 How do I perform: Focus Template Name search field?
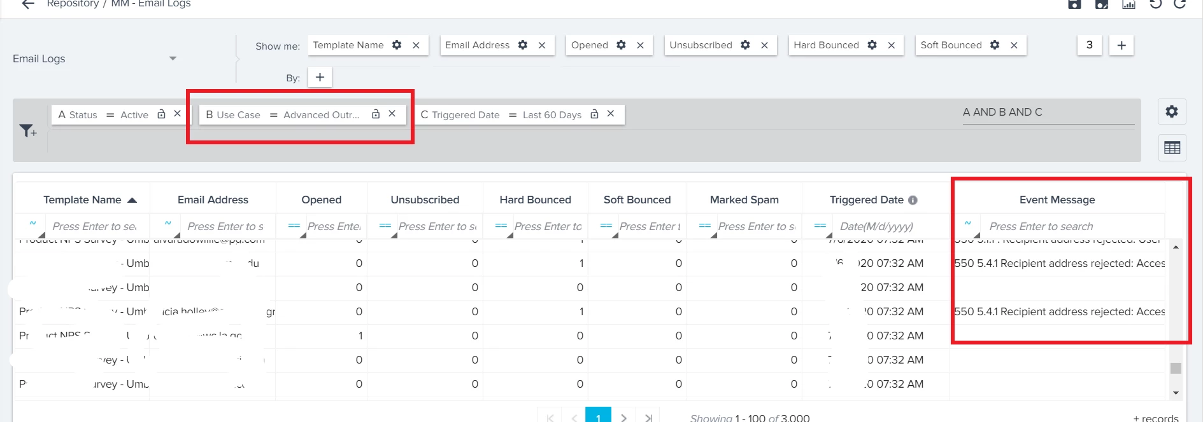[x=96, y=226]
